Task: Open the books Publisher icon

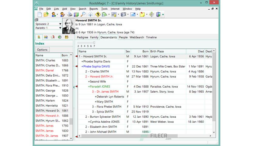Action: [76, 14]
